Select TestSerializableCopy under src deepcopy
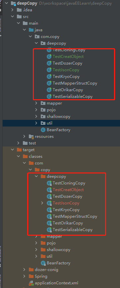The image size is (120, 288). point(73,97)
